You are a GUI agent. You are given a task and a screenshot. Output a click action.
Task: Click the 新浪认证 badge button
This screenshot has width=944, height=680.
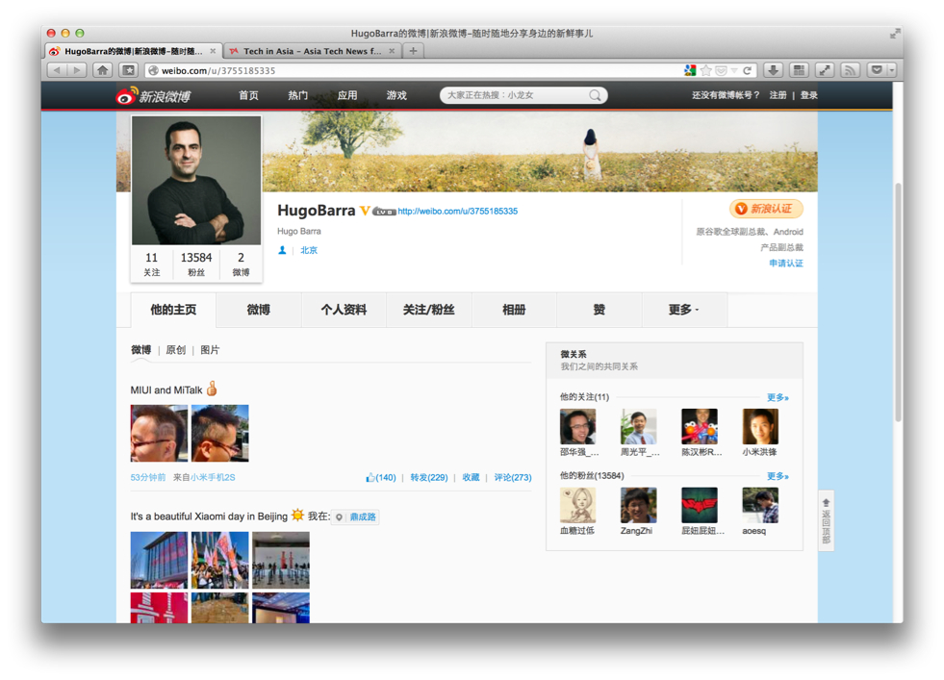766,209
